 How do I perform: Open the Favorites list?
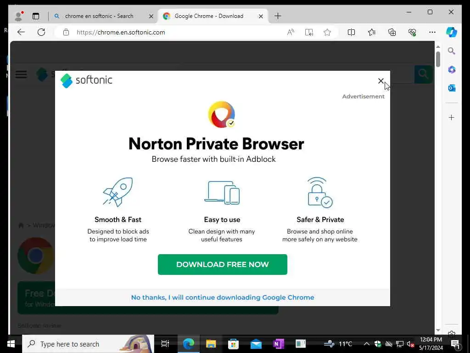pyautogui.click(x=372, y=32)
